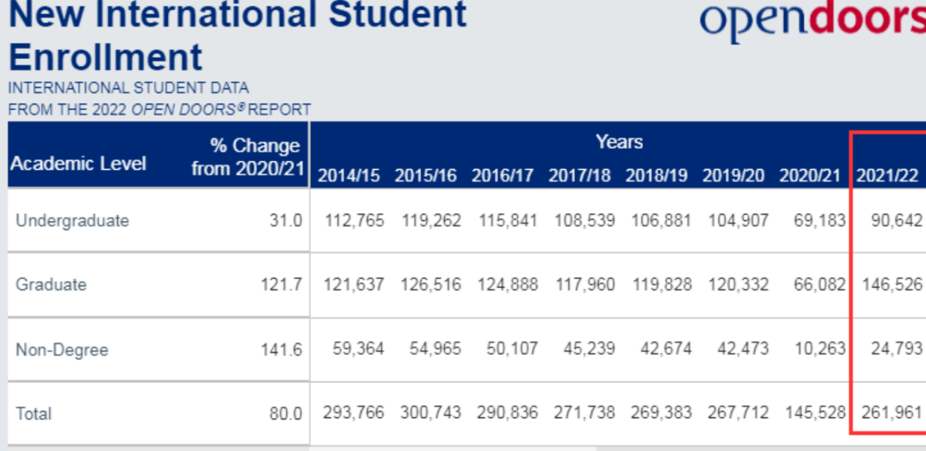Click the Open Doors logo
This screenshot has width=926, height=451.
tap(813, 22)
